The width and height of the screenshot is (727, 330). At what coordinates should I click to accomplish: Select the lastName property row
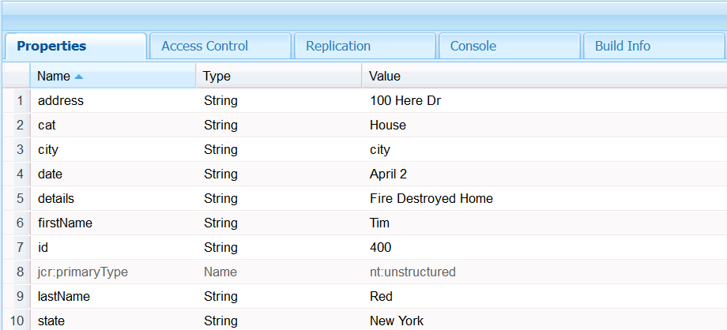pos(63,297)
